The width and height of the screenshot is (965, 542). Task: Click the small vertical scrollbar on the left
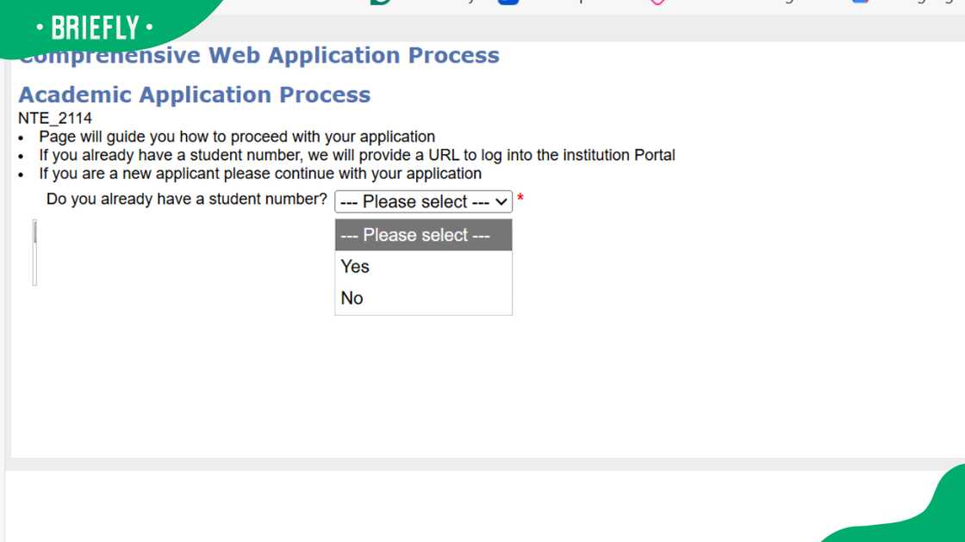click(x=34, y=252)
